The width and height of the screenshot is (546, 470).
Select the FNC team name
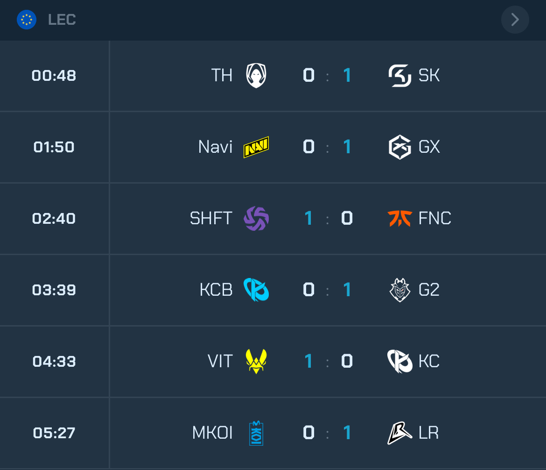[435, 219]
